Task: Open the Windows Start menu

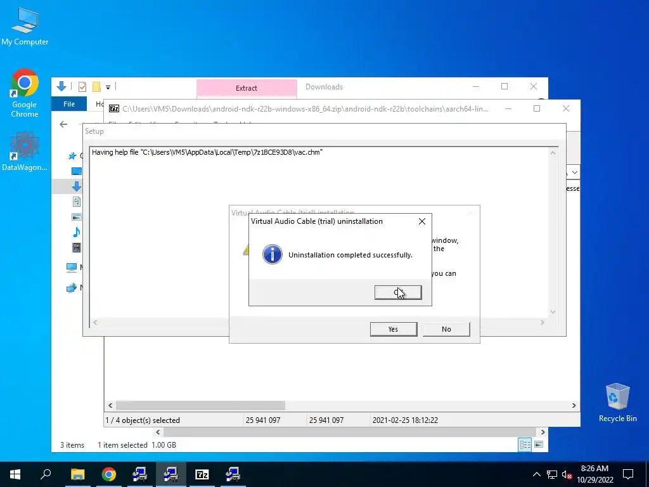Action: point(15,474)
